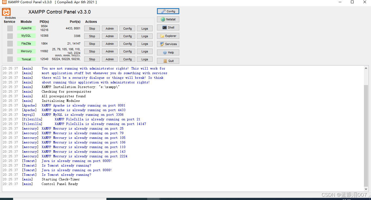The width and height of the screenshot is (371, 200).
Task: Open the Help button
Action: click(x=168, y=52)
